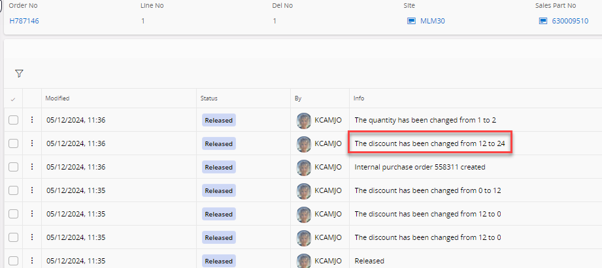Click the highlighted discount 12 to 24 info text

click(x=429, y=143)
